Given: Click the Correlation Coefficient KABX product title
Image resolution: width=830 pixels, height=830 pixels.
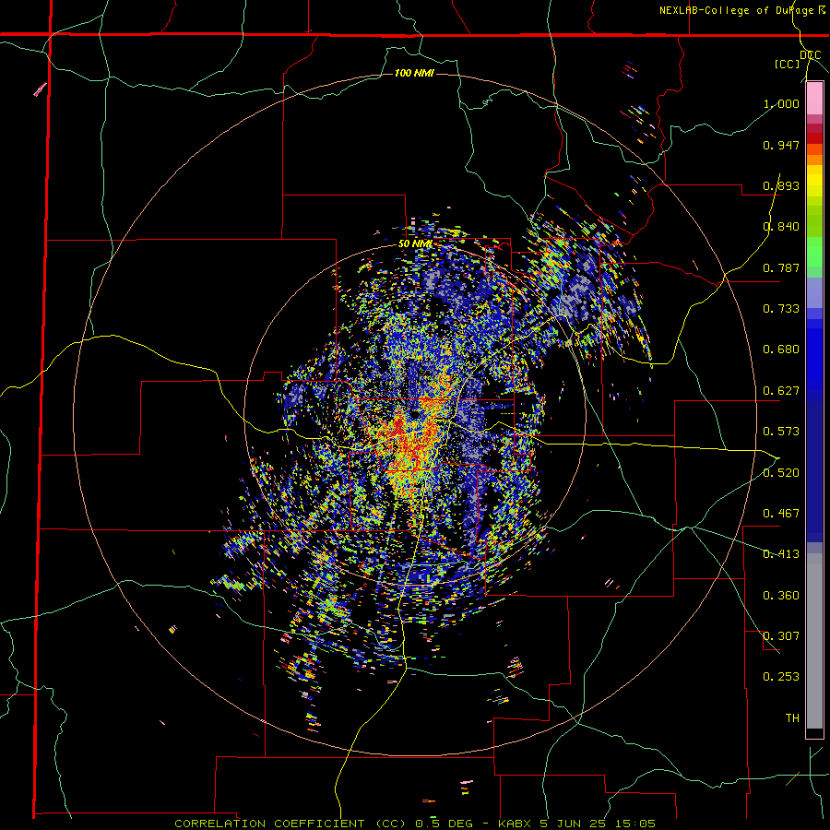Looking at the screenshot, I should pos(415,824).
